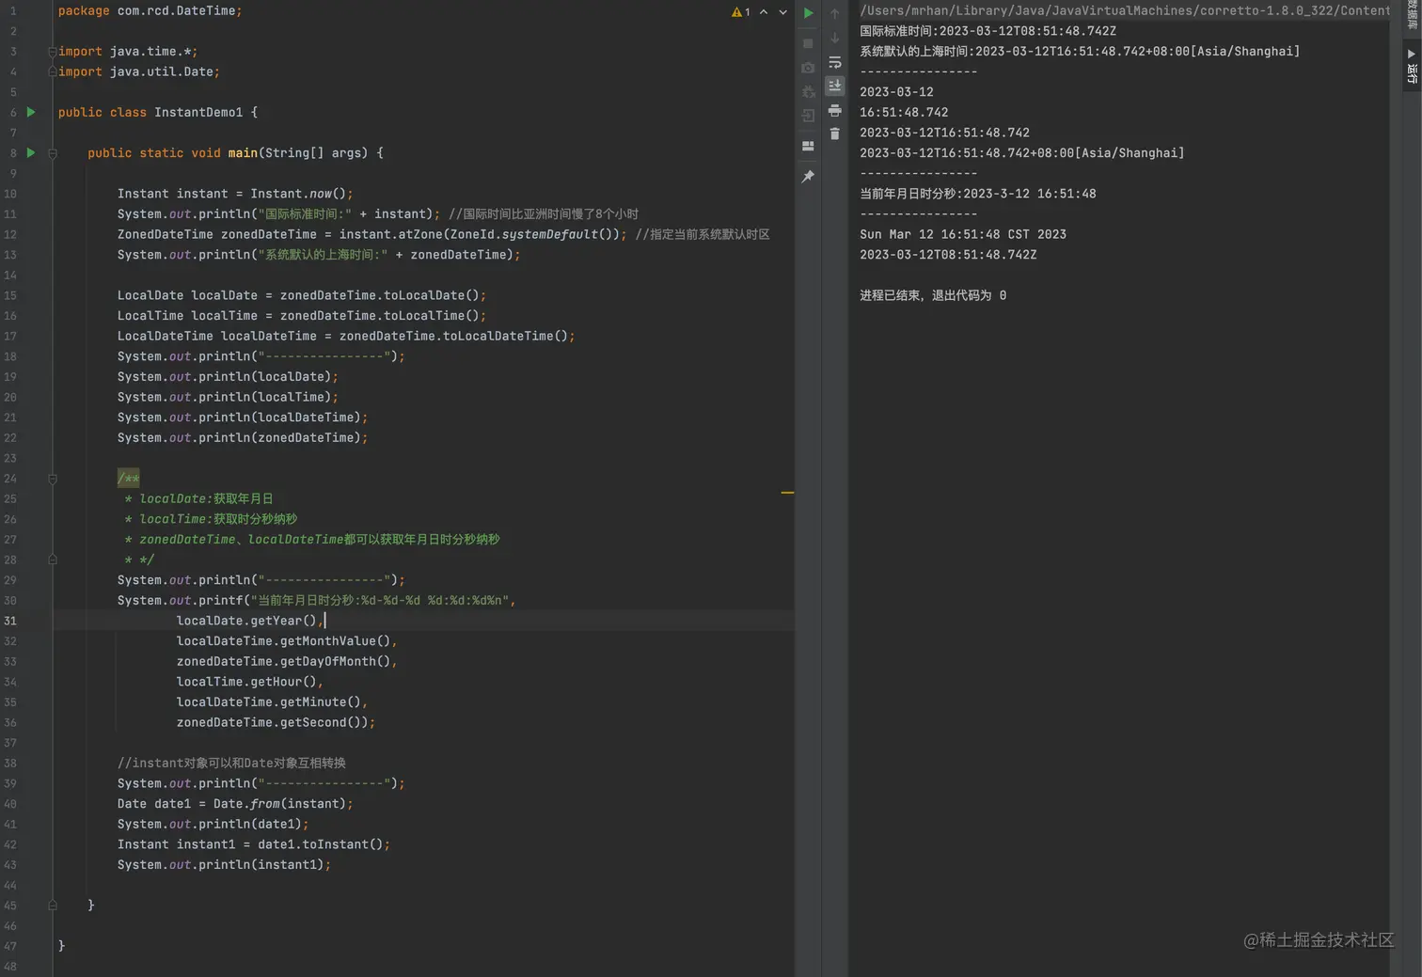Image resolution: width=1422 pixels, height=977 pixels.
Task: Click the fold end marker at main's closing brace
Action: tap(53, 905)
